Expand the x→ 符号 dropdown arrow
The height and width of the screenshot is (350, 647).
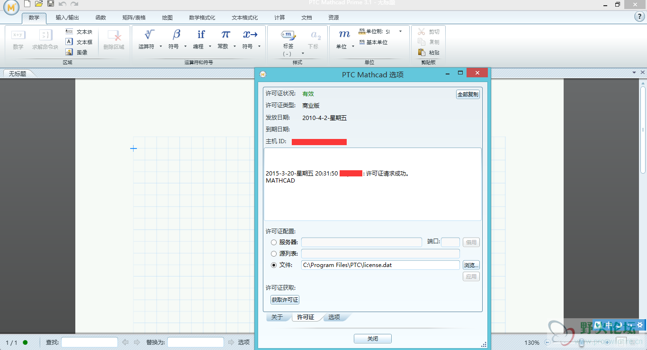(260, 46)
